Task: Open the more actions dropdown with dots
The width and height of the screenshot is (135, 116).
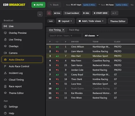Action: point(114,13)
